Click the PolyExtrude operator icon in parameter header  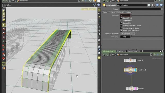104,5
